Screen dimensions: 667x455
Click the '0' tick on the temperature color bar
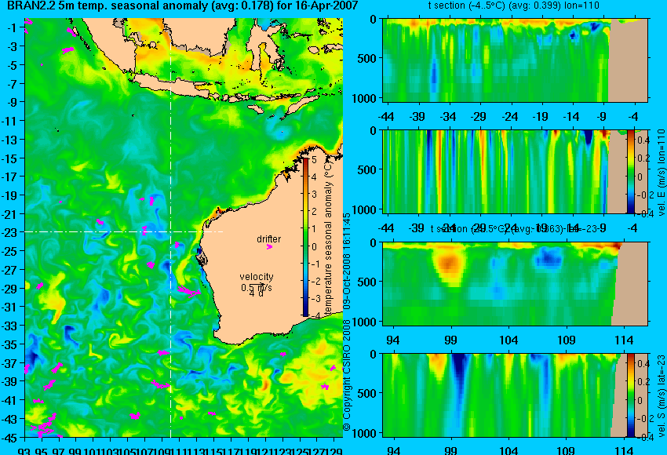[315, 246]
